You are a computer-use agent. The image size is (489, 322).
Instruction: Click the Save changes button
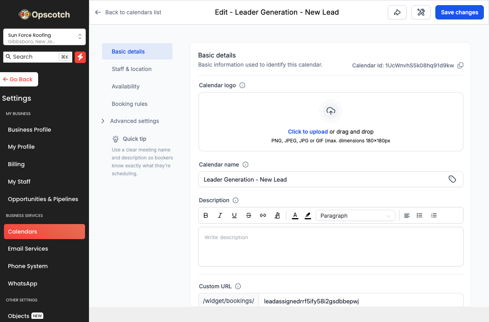point(459,12)
